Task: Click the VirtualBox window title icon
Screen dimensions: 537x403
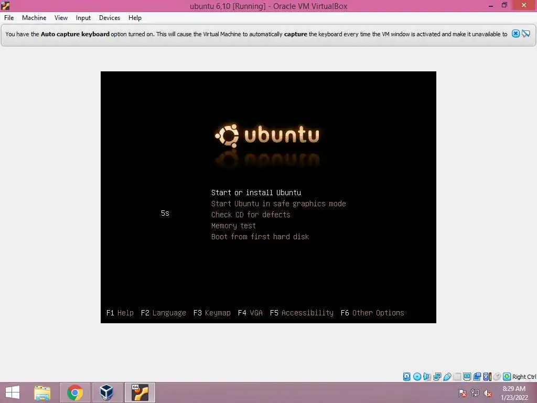Action: [5, 6]
